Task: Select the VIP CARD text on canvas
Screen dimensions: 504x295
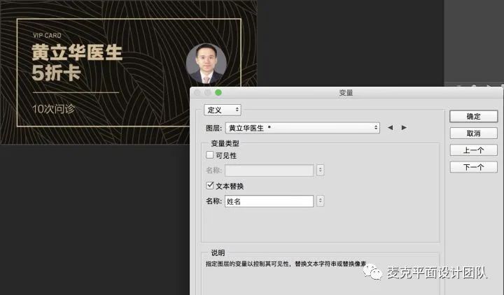Action: tap(47, 36)
